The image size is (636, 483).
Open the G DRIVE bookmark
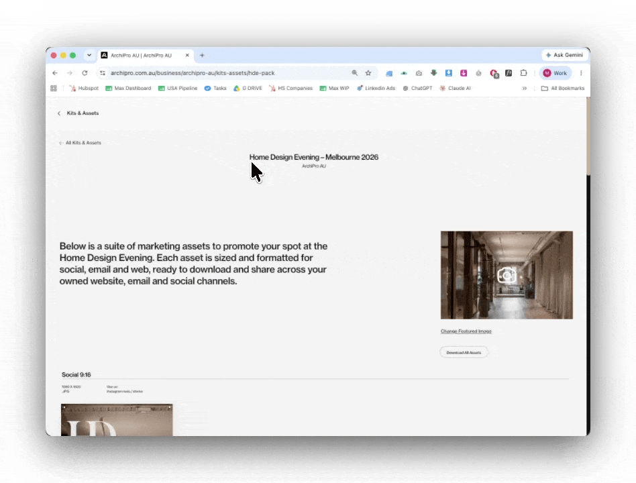248,88
